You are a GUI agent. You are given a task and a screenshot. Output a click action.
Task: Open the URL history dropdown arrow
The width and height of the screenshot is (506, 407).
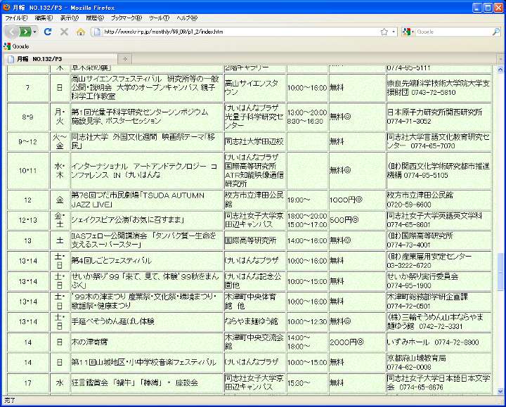coord(394,32)
